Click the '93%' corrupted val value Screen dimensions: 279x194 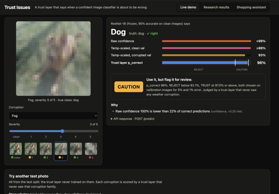(x=262, y=55)
